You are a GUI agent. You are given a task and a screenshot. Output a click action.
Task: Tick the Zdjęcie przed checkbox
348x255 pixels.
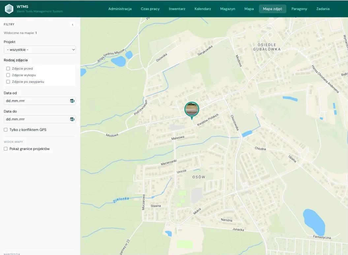(8, 69)
